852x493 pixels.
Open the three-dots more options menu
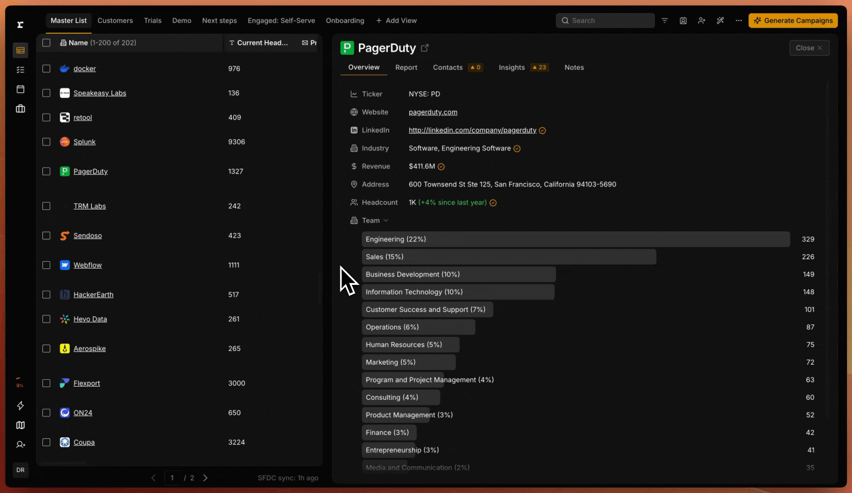click(738, 21)
